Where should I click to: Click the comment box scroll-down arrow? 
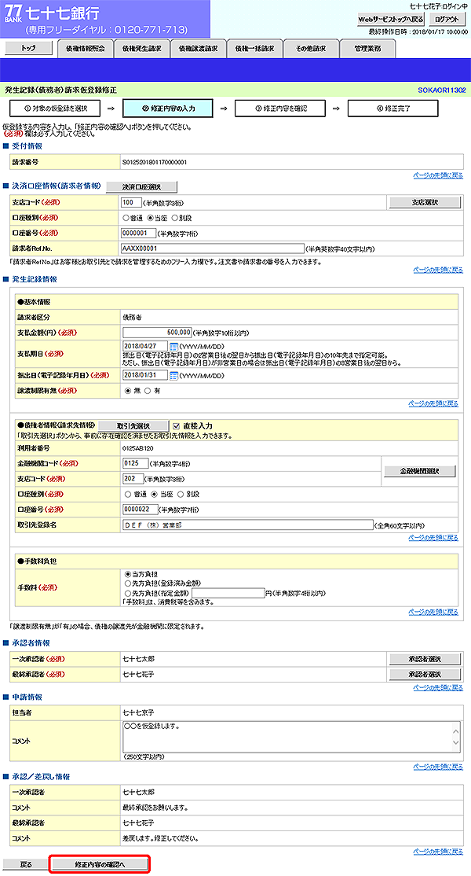[457, 743]
